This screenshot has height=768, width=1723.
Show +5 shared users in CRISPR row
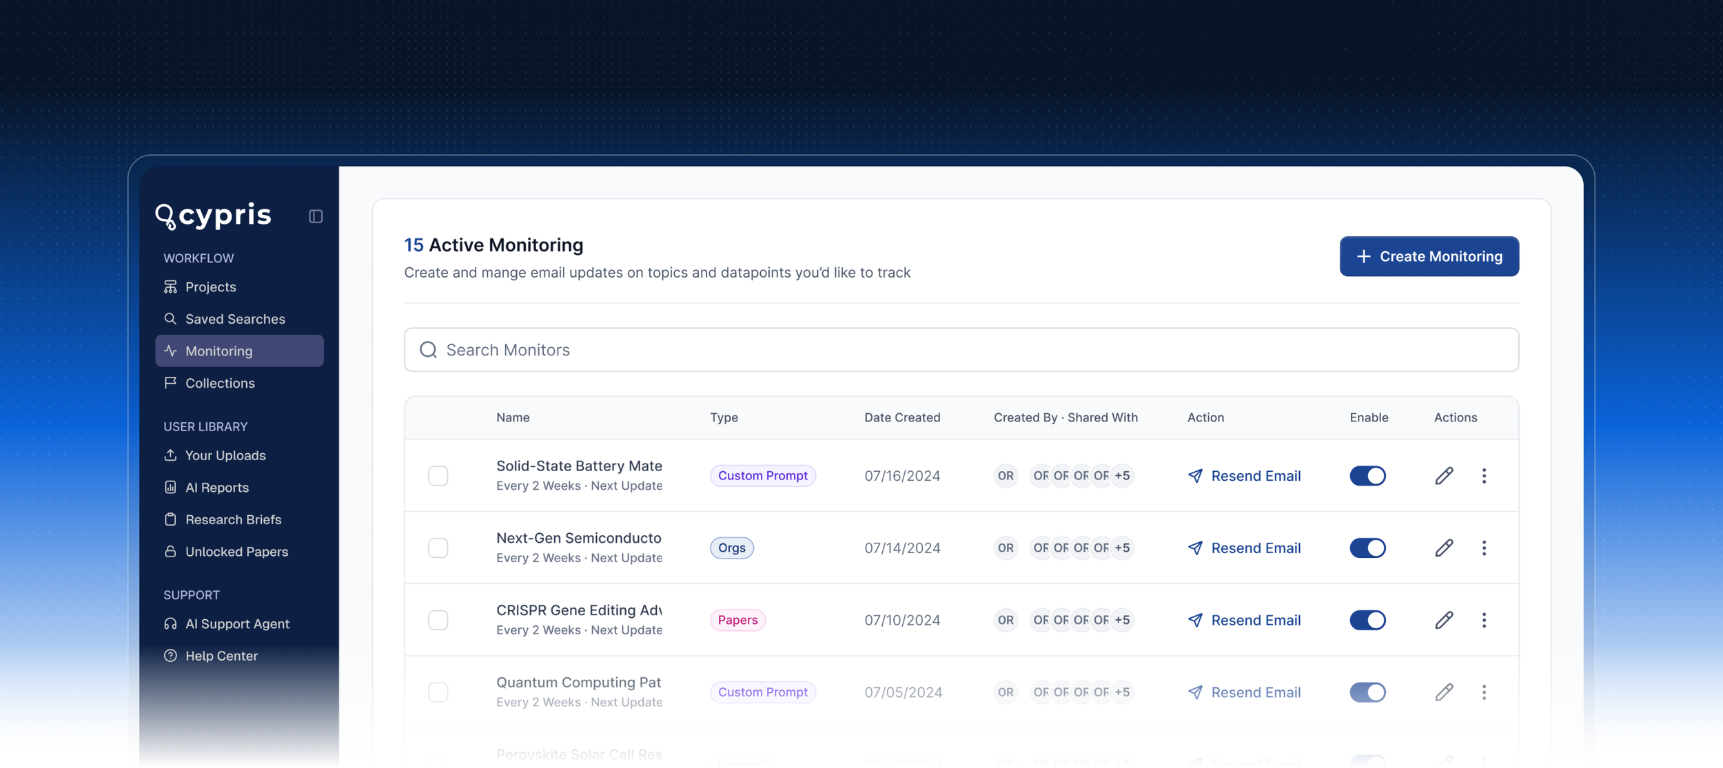[x=1122, y=620]
